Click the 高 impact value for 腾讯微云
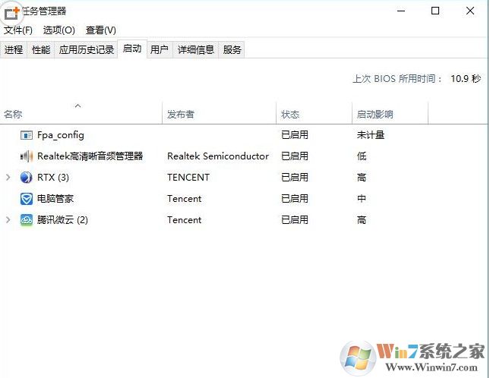 pos(362,220)
